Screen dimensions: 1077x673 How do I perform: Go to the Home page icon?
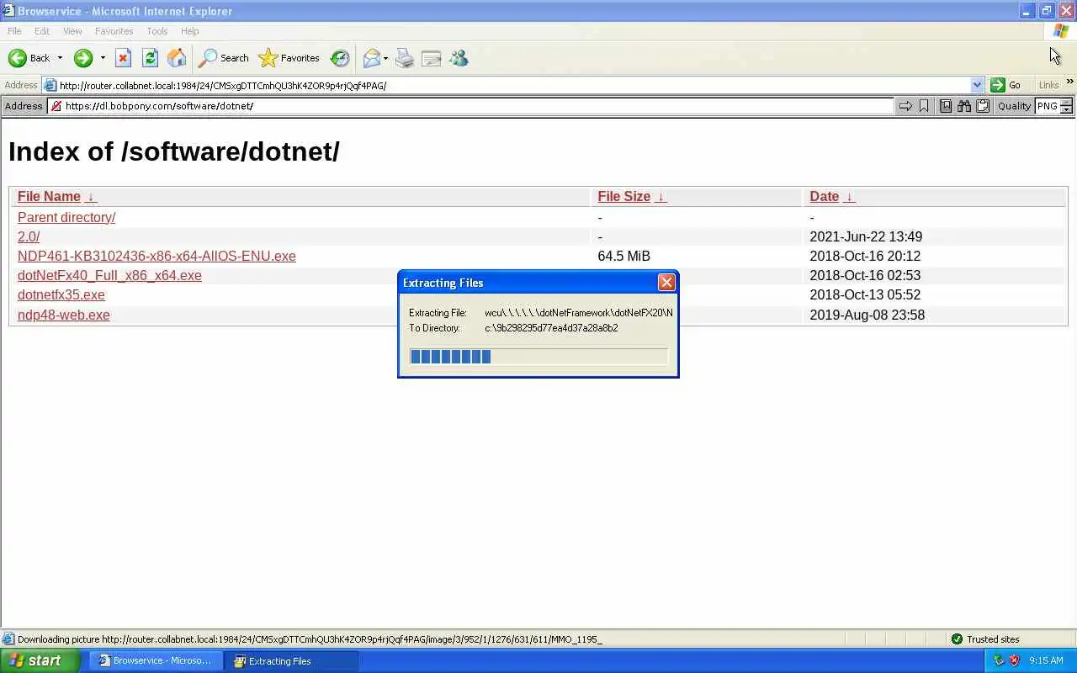(x=177, y=58)
